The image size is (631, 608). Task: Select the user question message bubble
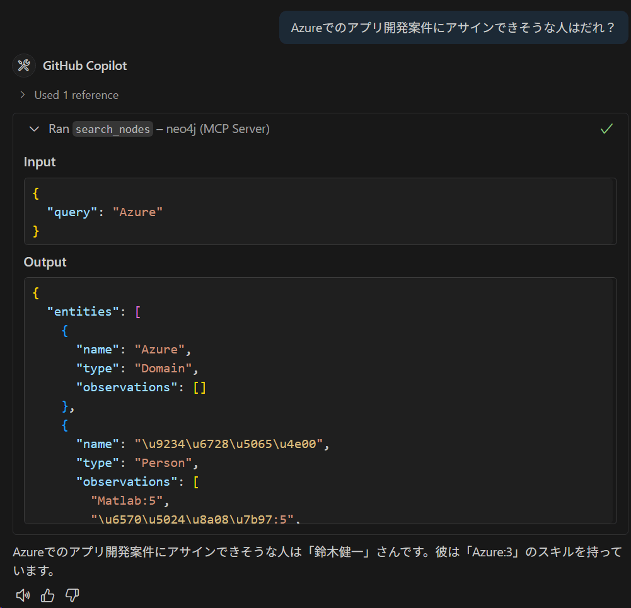(453, 28)
